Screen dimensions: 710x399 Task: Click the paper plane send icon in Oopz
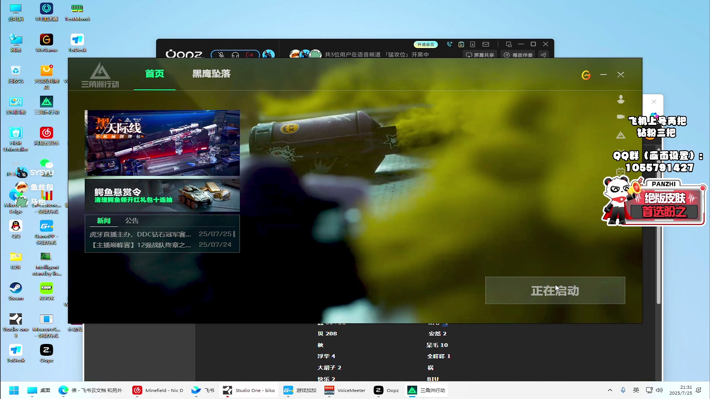[543, 55]
